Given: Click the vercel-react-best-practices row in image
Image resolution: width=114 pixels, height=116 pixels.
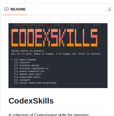Looking at the screenshot, I should (35, 83).
